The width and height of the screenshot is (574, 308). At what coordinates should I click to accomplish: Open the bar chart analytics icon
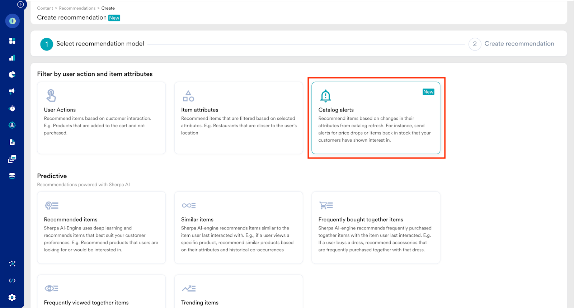pyautogui.click(x=12, y=58)
